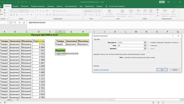Viewport: 184px width, 104px height.
Task: Open Sort and Filter icon
Action: coord(165,11)
